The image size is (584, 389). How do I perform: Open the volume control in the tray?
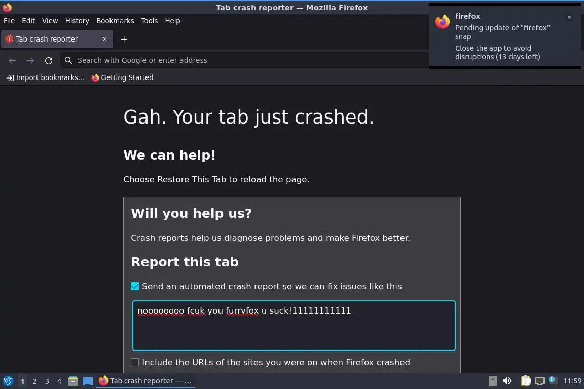click(x=507, y=381)
